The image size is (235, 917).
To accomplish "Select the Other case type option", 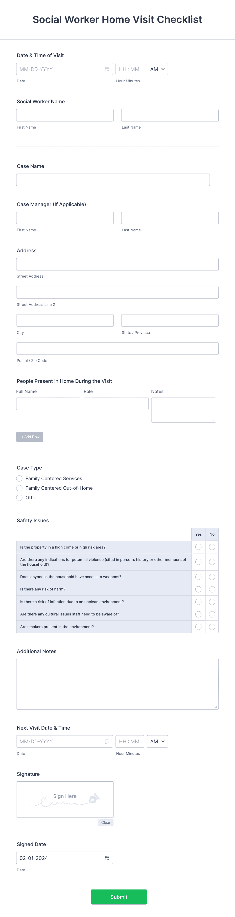I will pos(19,498).
